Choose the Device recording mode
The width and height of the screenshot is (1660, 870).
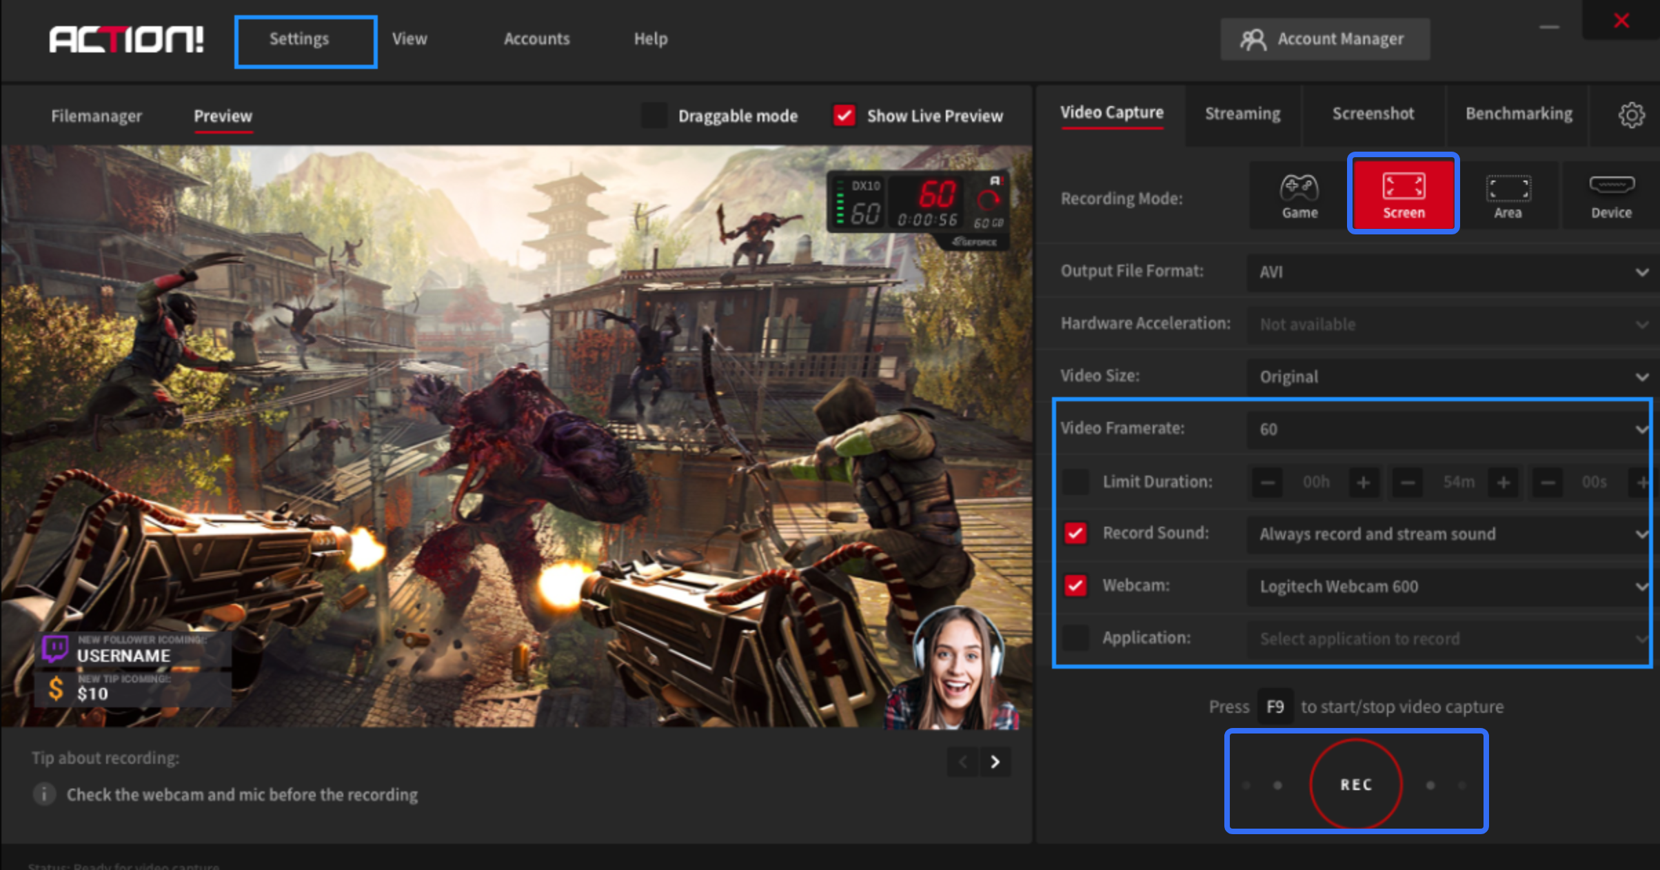(x=1611, y=196)
